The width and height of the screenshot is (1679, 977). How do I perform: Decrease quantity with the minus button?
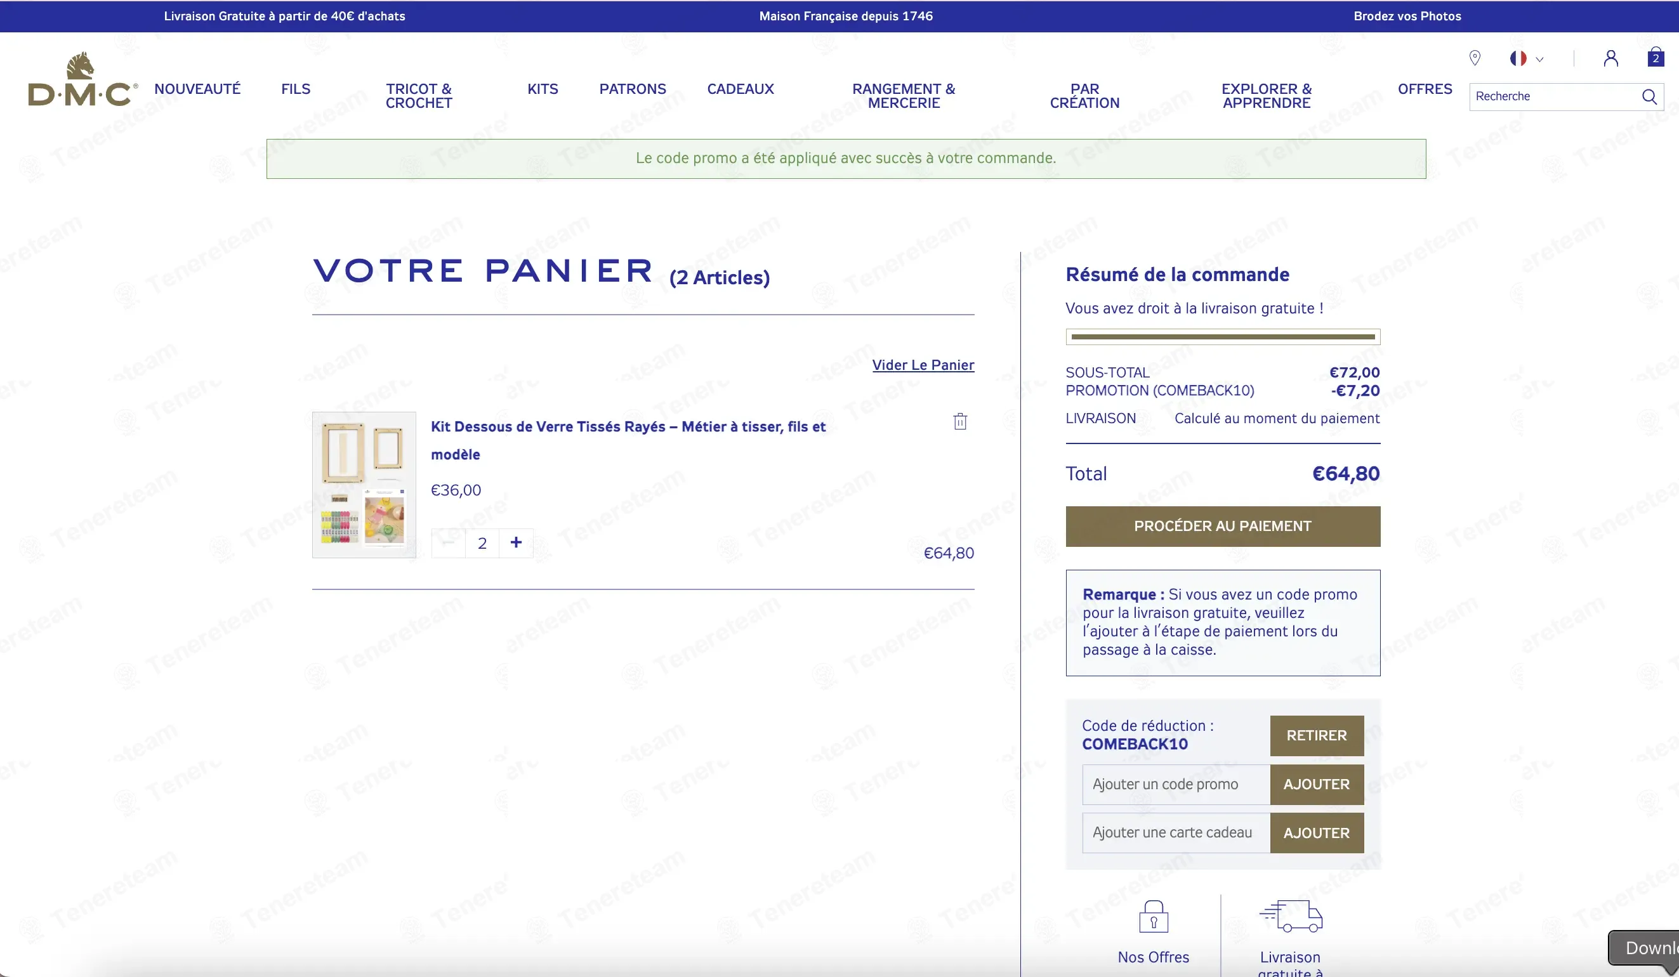pos(449,543)
